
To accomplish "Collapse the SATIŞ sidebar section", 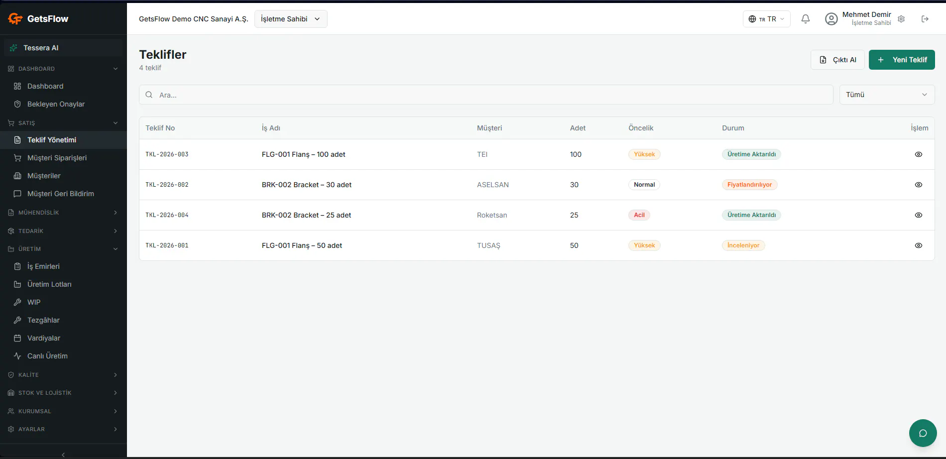I will tap(63, 123).
